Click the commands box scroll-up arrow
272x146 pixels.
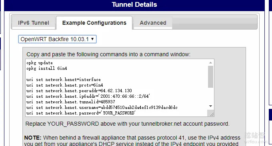tap(210, 63)
